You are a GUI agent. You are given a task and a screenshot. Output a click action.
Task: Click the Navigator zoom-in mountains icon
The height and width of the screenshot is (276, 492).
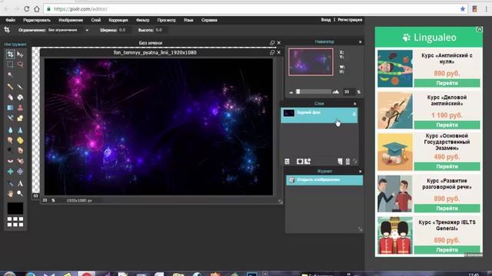pyautogui.click(x=336, y=92)
